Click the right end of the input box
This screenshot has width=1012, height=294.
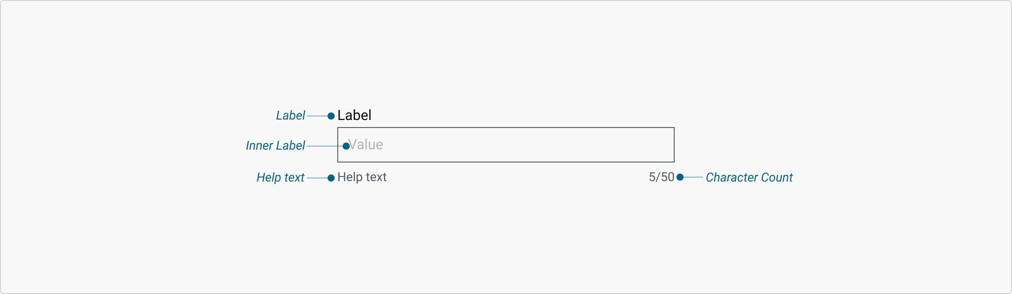[x=674, y=145]
